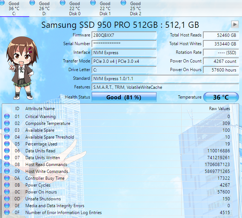The width and height of the screenshot is (242, 218).
Task: Click the blue status orb for D: drive
Action: click(32, 3)
